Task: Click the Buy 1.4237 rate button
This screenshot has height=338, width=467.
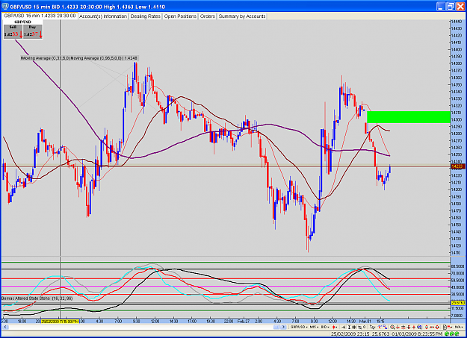Action: point(33,31)
